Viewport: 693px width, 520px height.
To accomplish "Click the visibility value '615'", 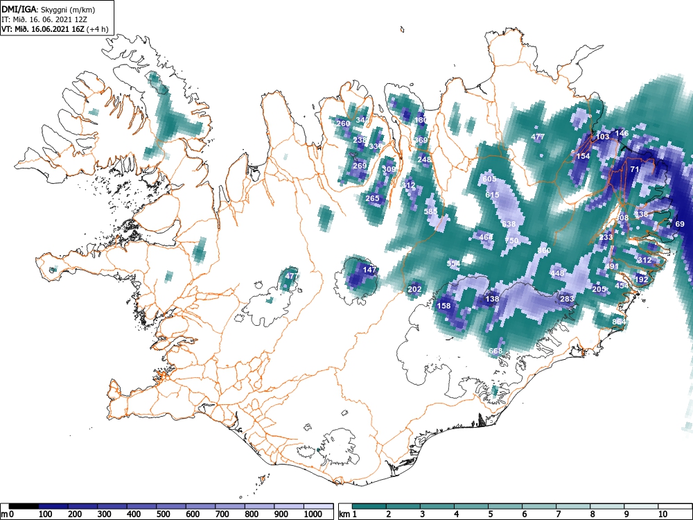I will [492, 195].
